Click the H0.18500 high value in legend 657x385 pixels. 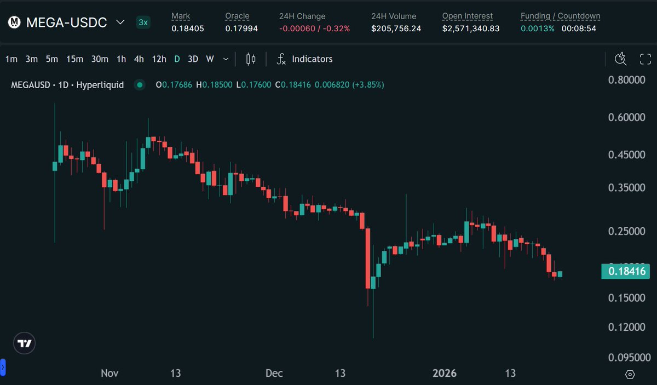214,85
